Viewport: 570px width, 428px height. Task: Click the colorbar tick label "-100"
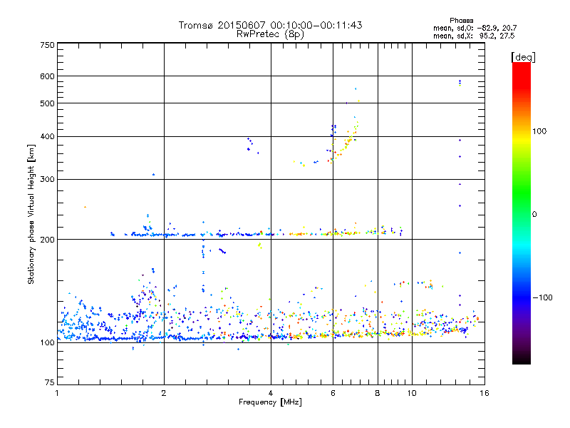point(542,297)
